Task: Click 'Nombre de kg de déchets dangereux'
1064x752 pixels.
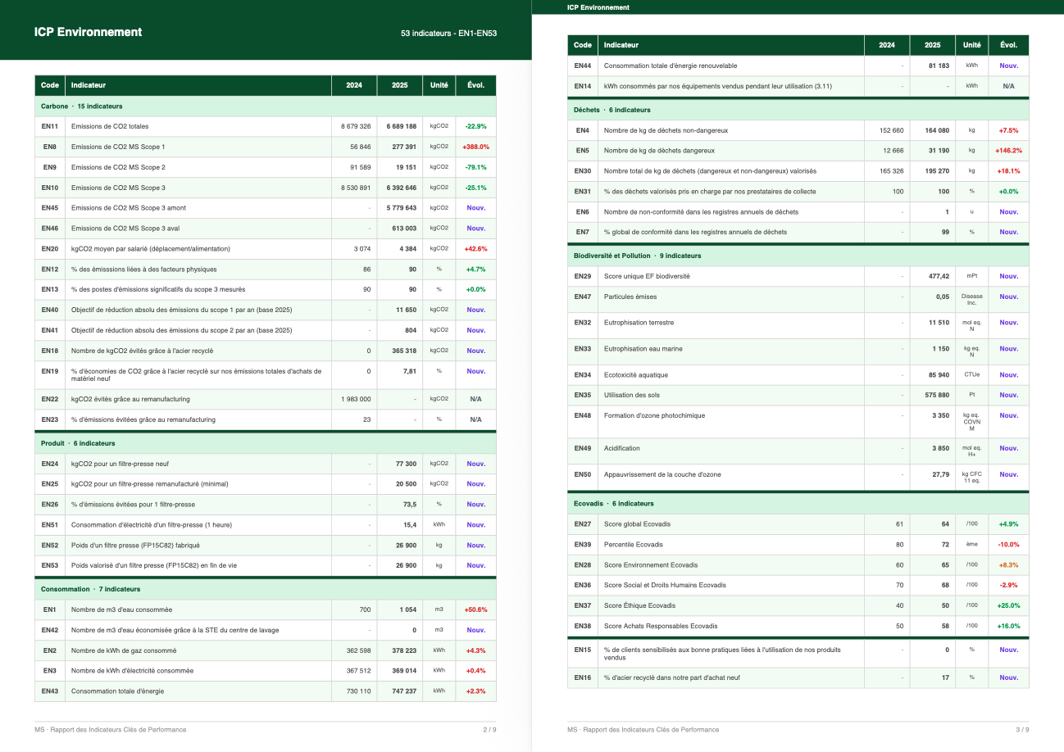Action: coord(659,151)
